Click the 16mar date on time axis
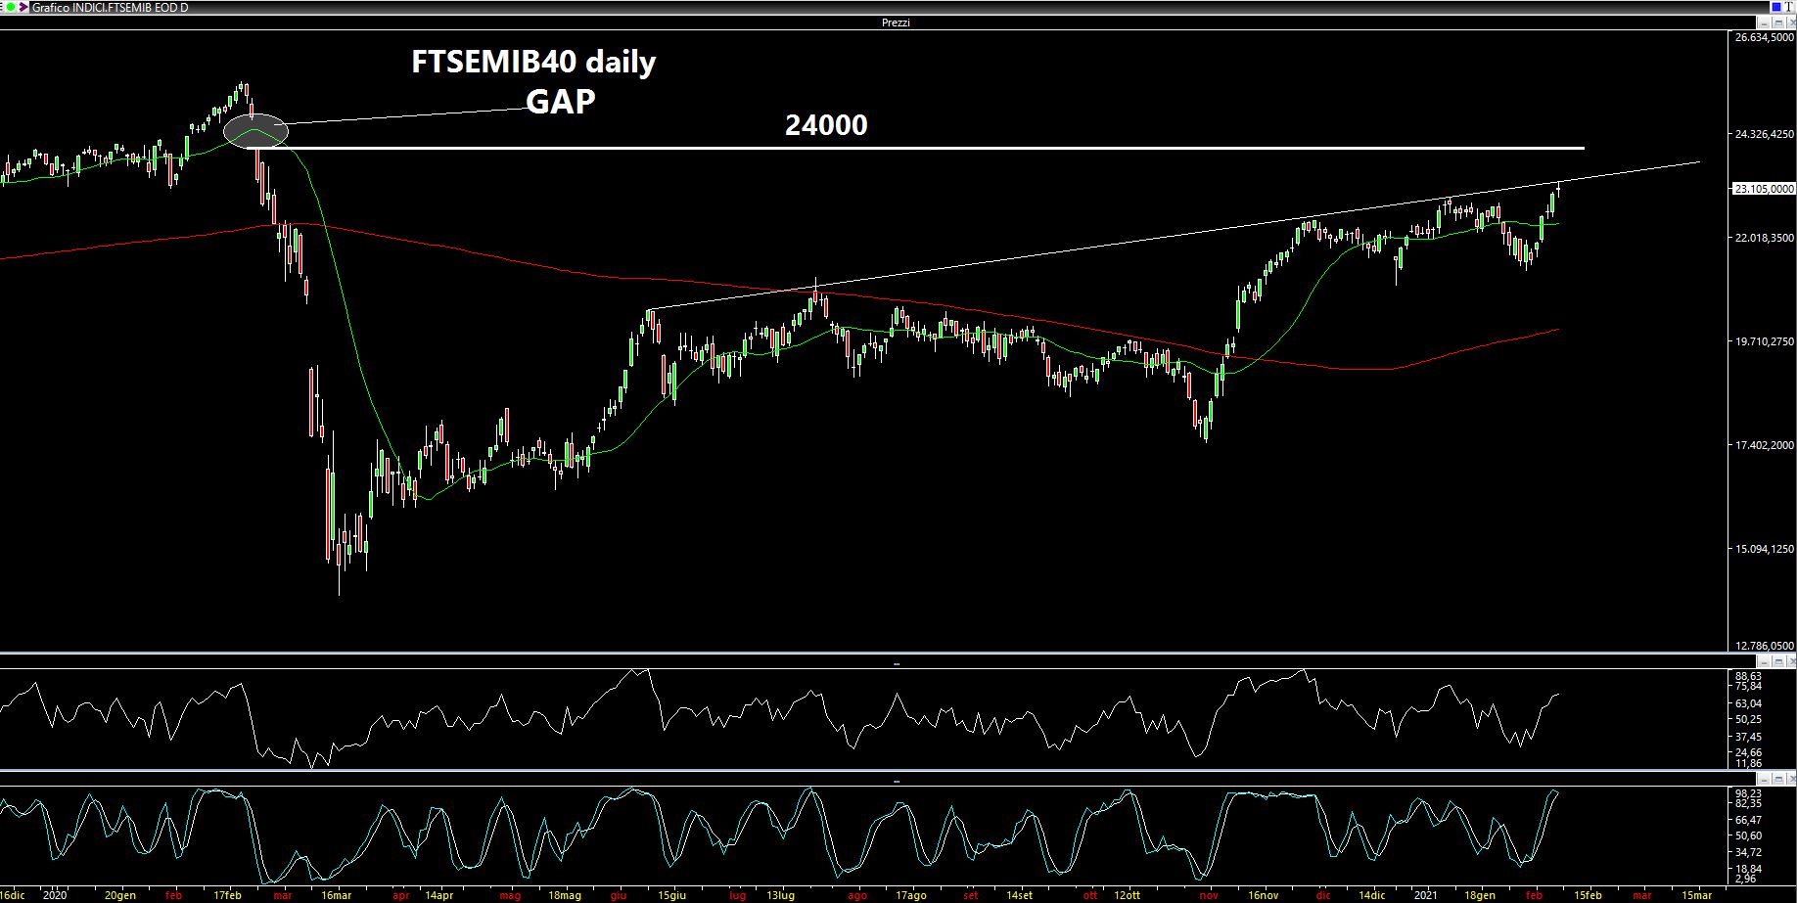 click(x=336, y=895)
